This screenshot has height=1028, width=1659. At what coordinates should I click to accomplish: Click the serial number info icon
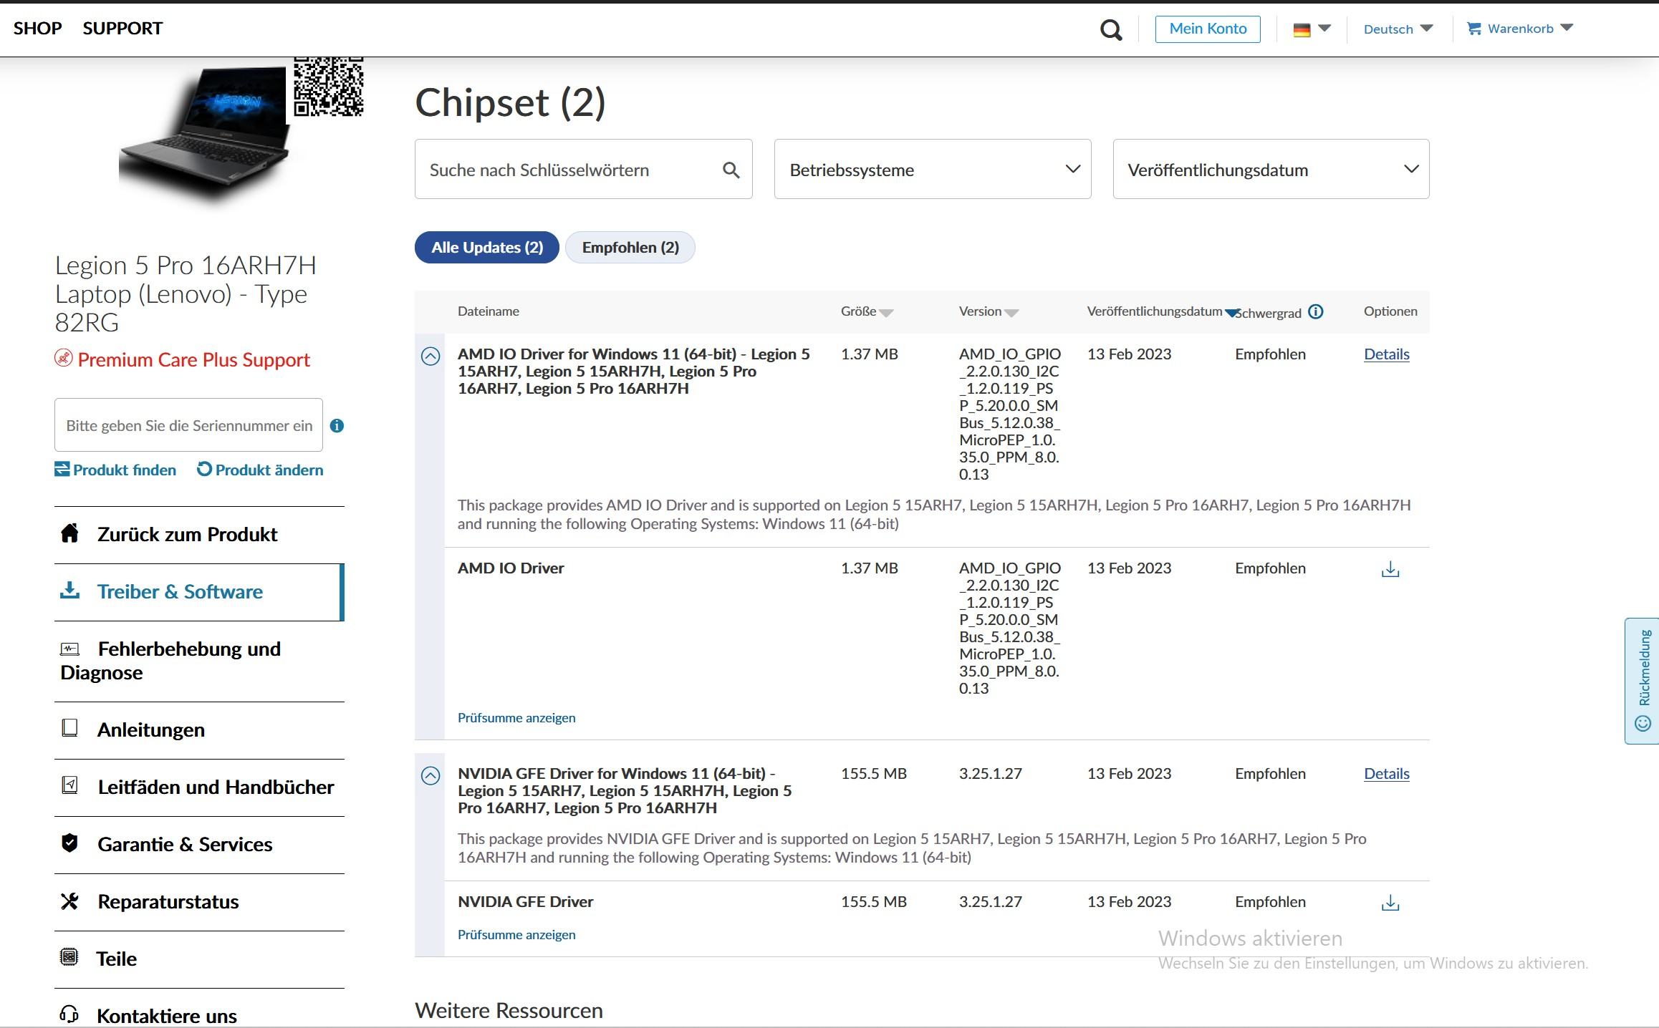pos(337,426)
